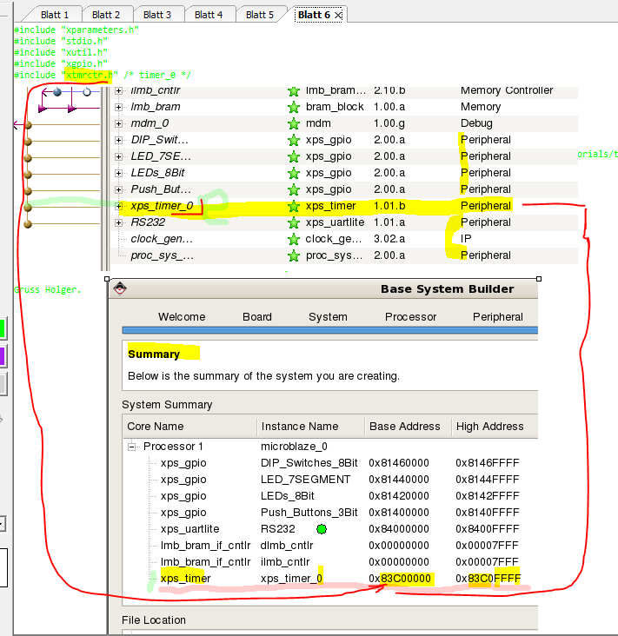Select base address 0x83C00000
Viewport: 618px width, 636px height.
pos(400,579)
